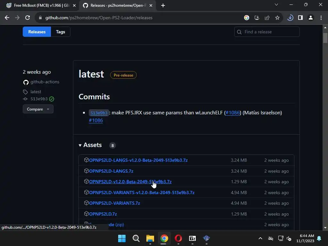328x246 pixels.
Task: Open the Chrome downloads icon
Action: [290, 18]
